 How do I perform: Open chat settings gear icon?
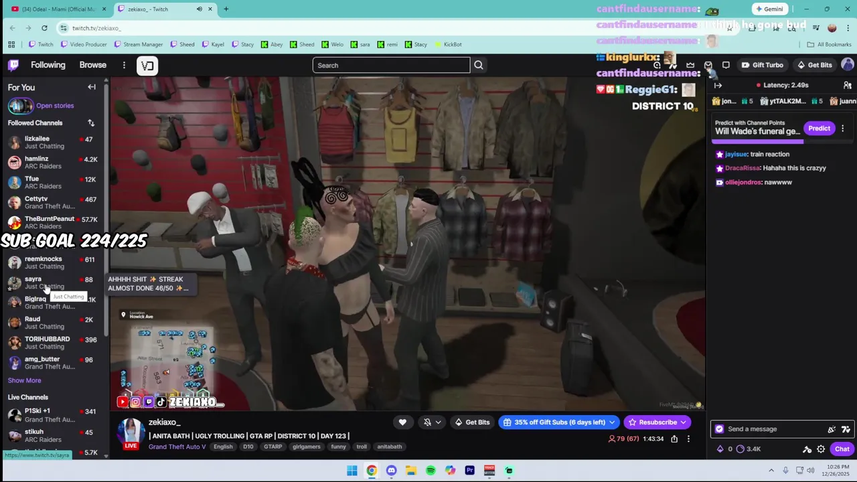tap(821, 449)
